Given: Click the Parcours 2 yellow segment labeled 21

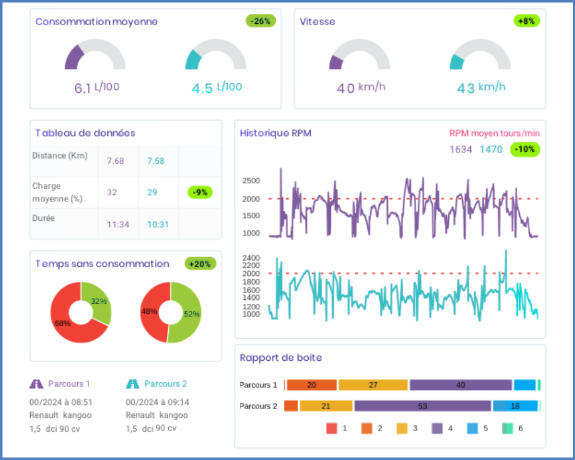Looking at the screenshot, I should (x=326, y=406).
